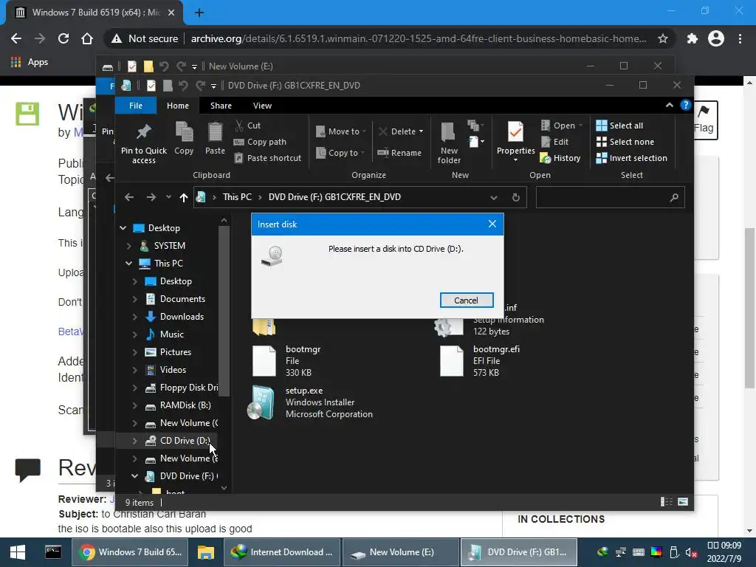This screenshot has width=756, height=567.
Task: Click the Rename command
Action: pyautogui.click(x=399, y=153)
